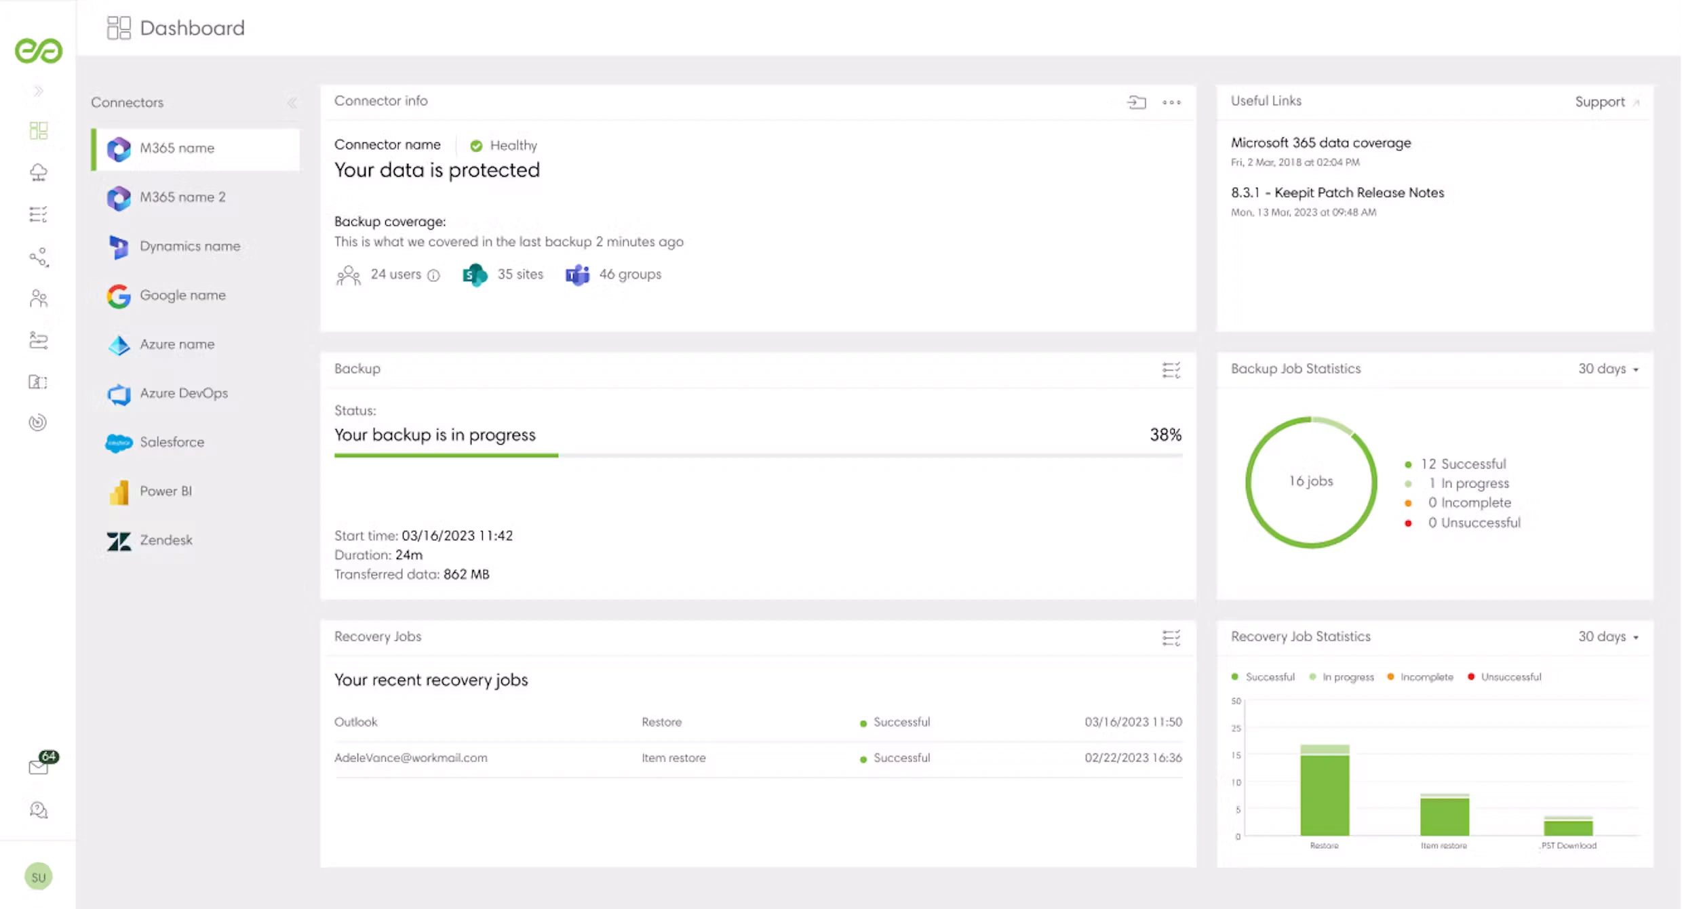This screenshot has width=1682, height=909.
Task: Click the 24 users people icon
Action: click(349, 275)
